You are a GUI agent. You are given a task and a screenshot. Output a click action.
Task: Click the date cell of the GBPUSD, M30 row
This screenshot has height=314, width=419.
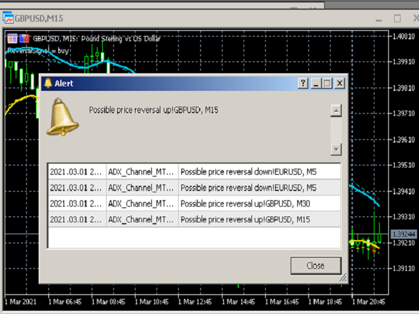77,203
